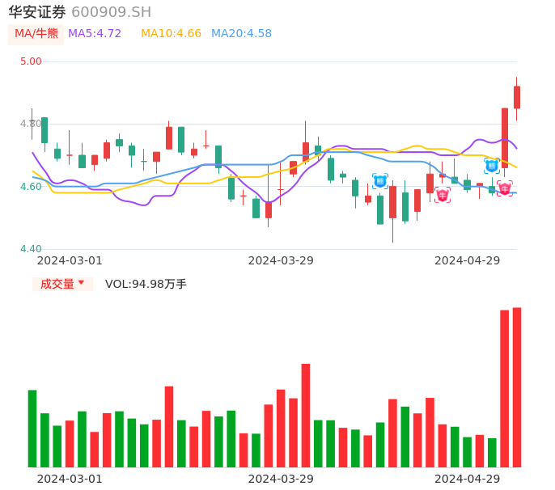
Task: Click the 4.60 price axis label
Action: click(x=31, y=187)
